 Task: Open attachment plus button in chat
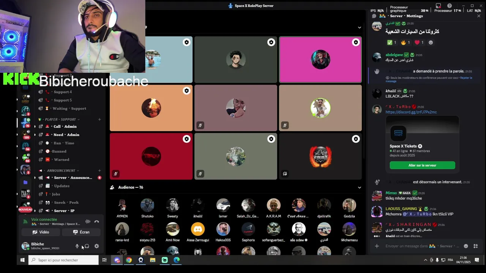pyautogui.click(x=377, y=246)
